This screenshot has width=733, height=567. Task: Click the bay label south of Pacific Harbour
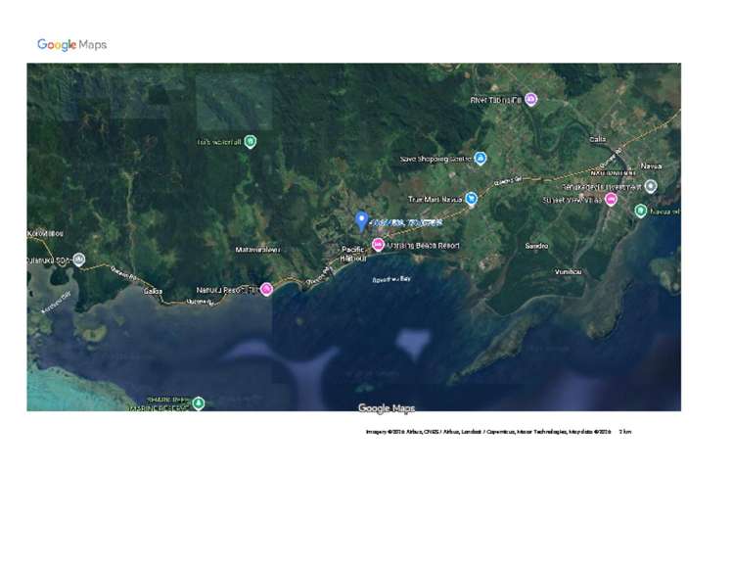pos(391,279)
